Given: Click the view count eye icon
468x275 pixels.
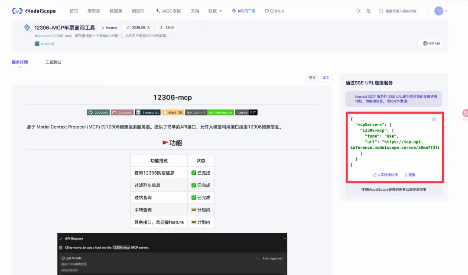Looking at the screenshot, I should pyautogui.click(x=161, y=28).
